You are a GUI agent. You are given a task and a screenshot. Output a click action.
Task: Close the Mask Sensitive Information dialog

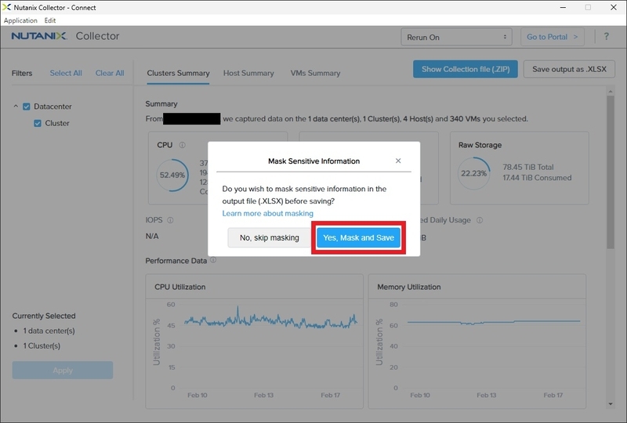(398, 161)
